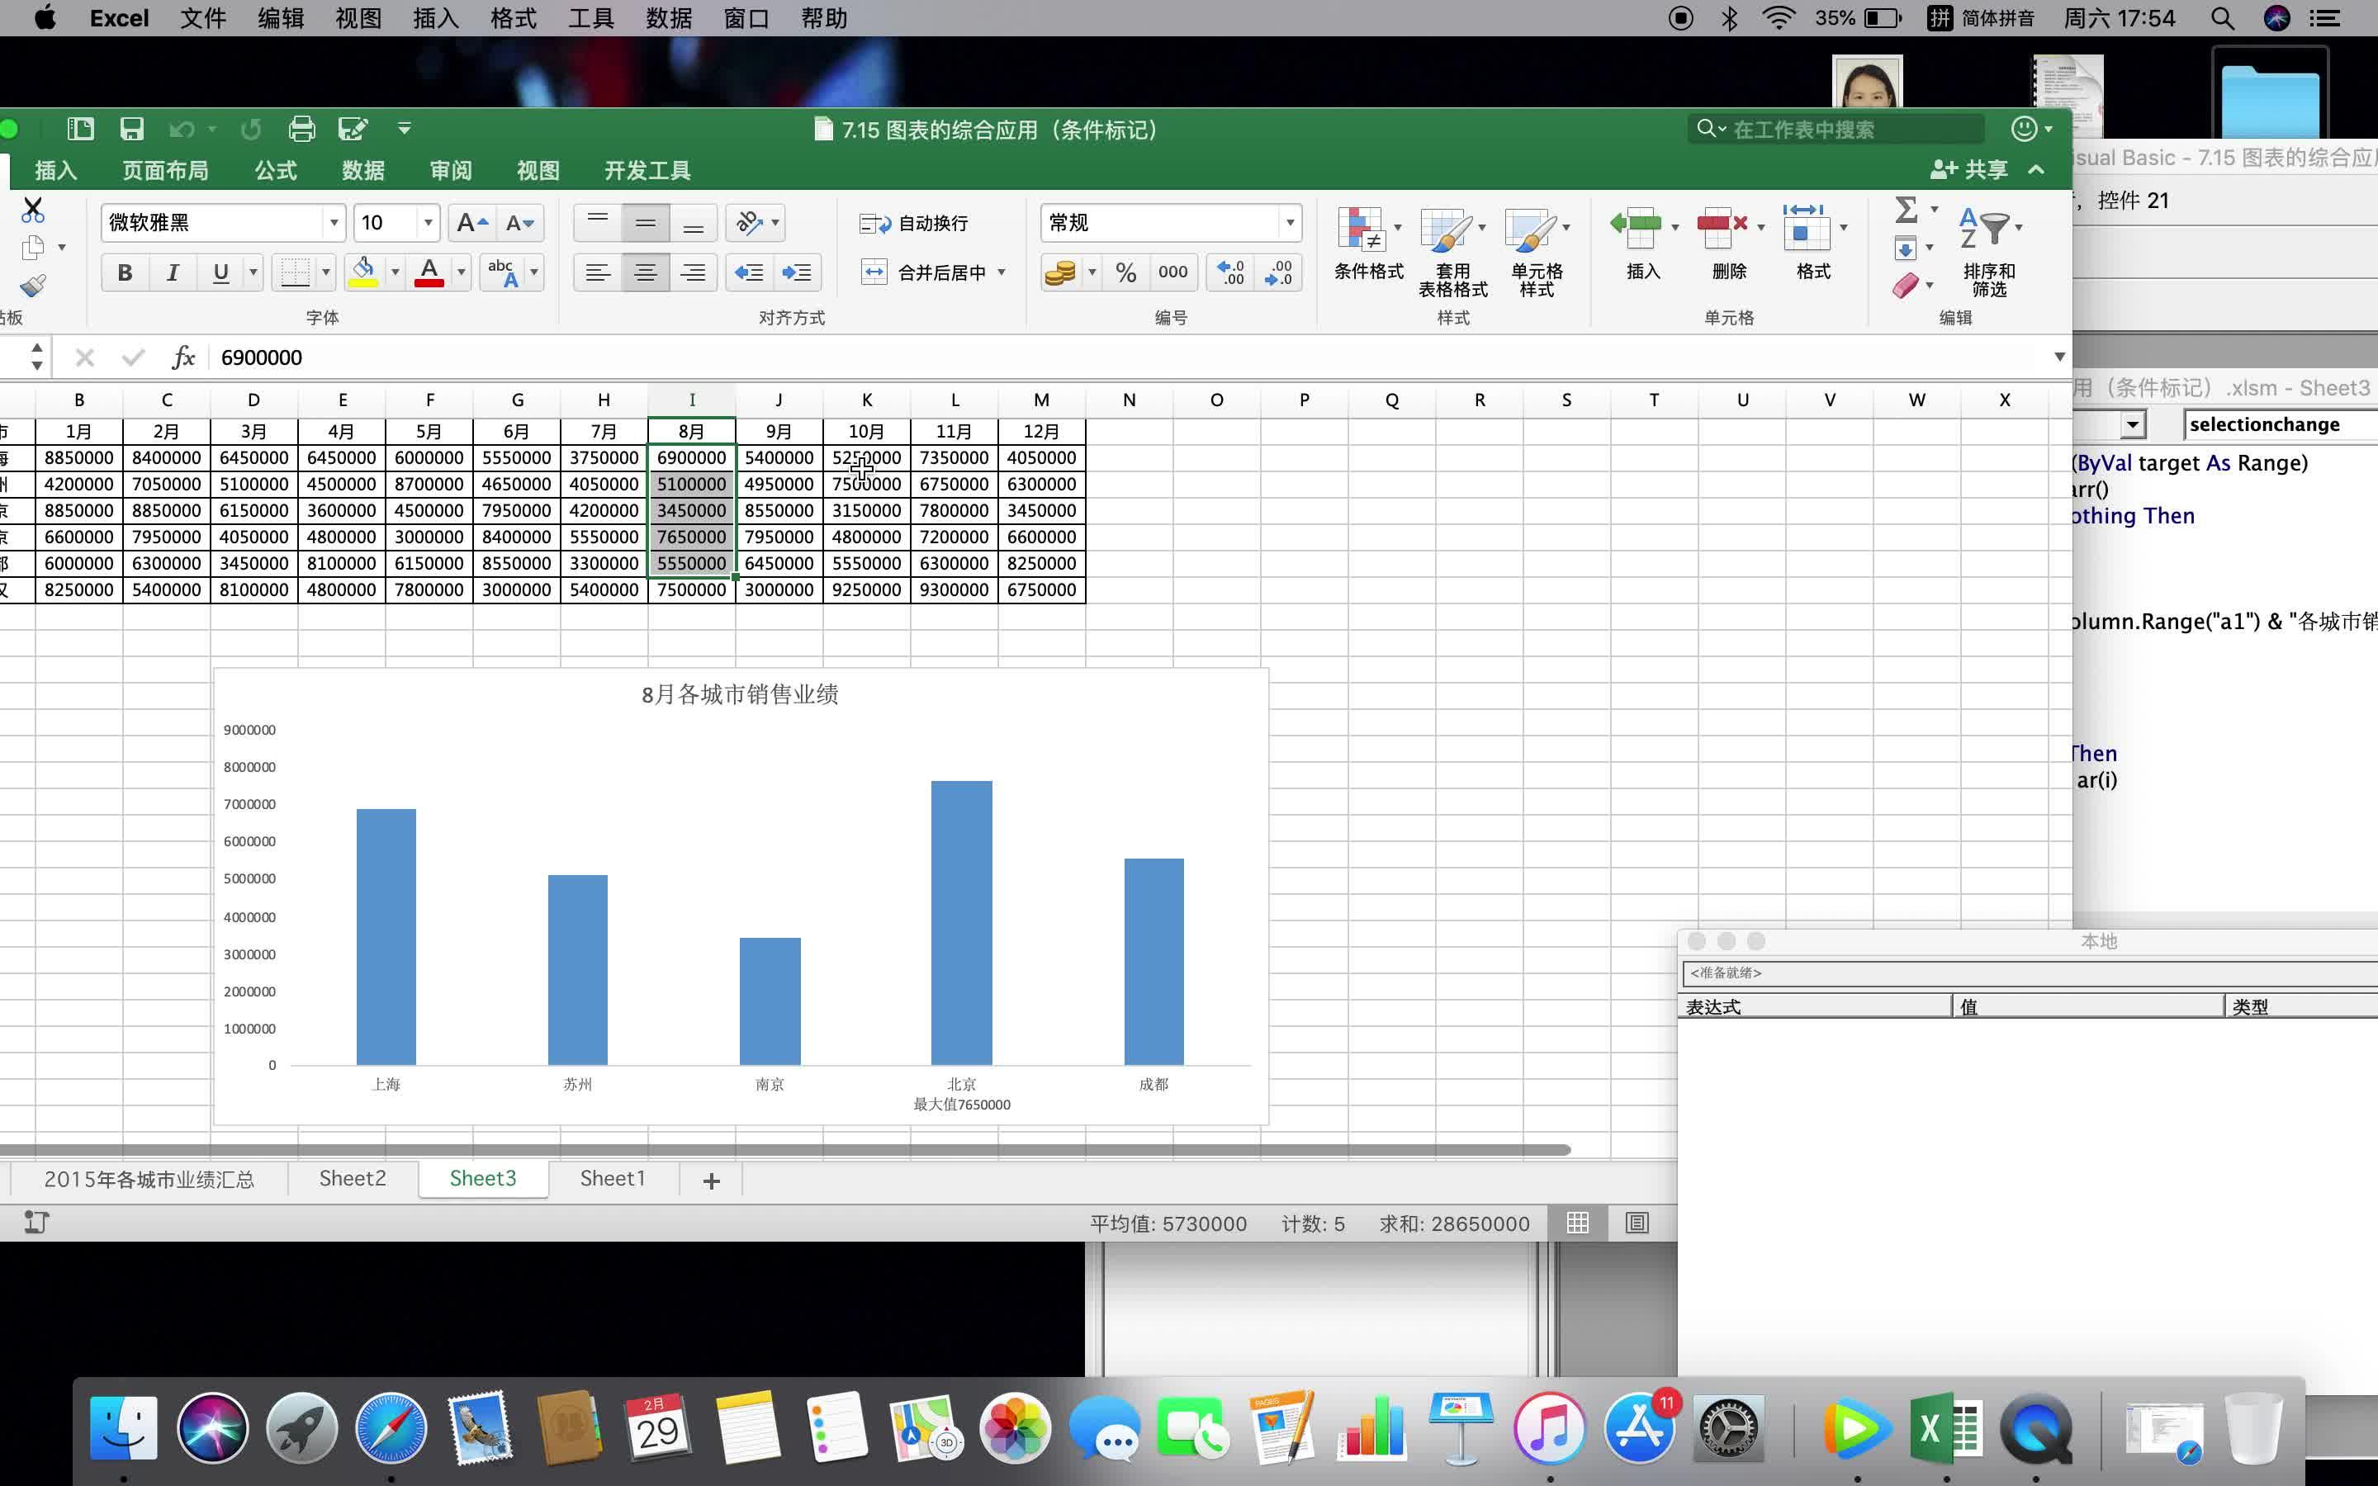Enable 自动换行 wrap text
Image resolution: width=2378 pixels, height=1486 pixels.
[x=914, y=223]
